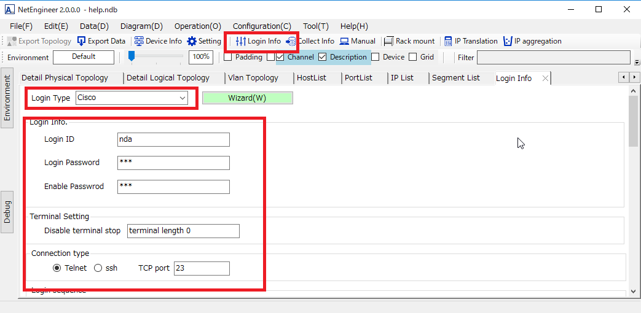
Task: Select the ssh connection type
Action: pyautogui.click(x=98, y=268)
